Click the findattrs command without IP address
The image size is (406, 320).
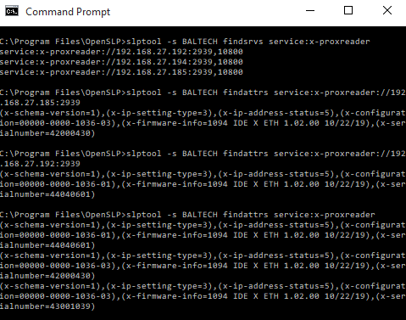tap(187, 215)
